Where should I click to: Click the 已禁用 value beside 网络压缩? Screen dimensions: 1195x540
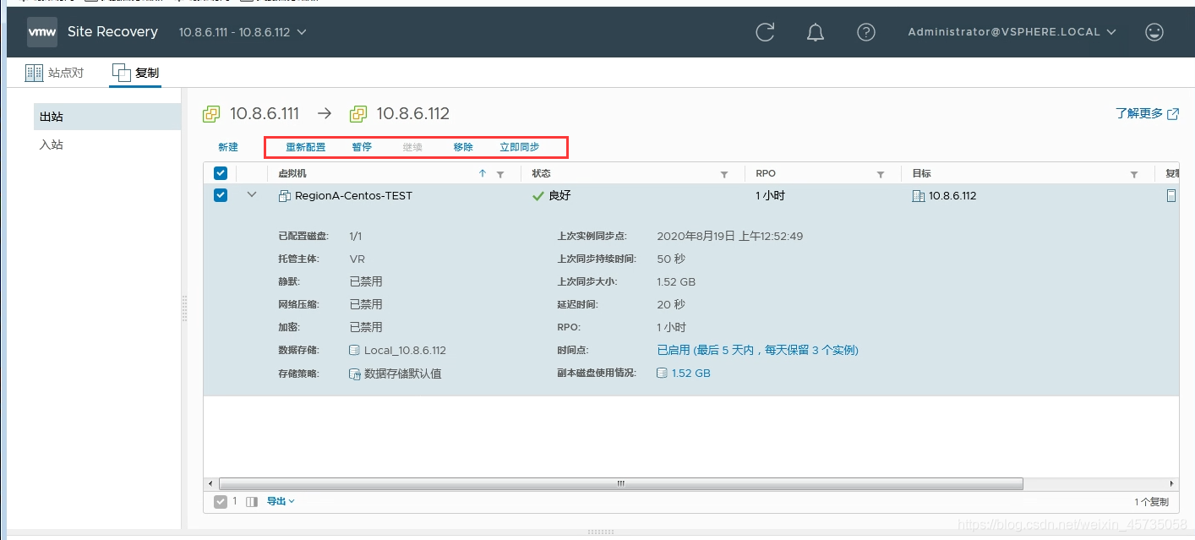tap(366, 304)
